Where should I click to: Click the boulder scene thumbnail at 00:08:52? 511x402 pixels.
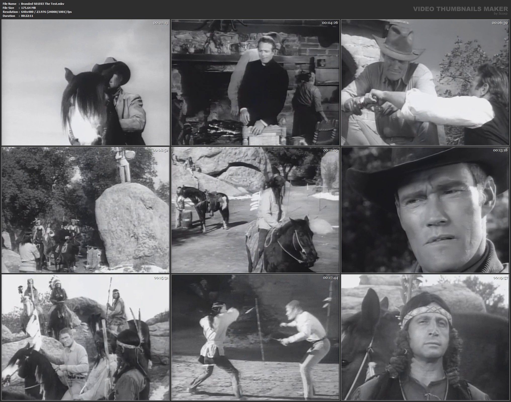[x=86, y=210]
